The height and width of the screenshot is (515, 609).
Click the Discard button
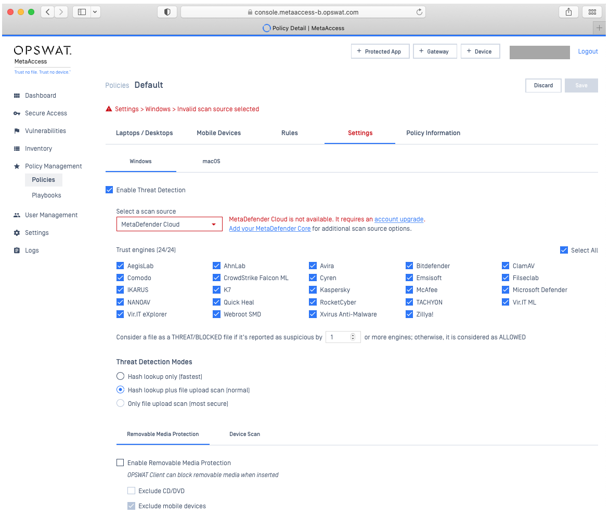pyautogui.click(x=543, y=85)
